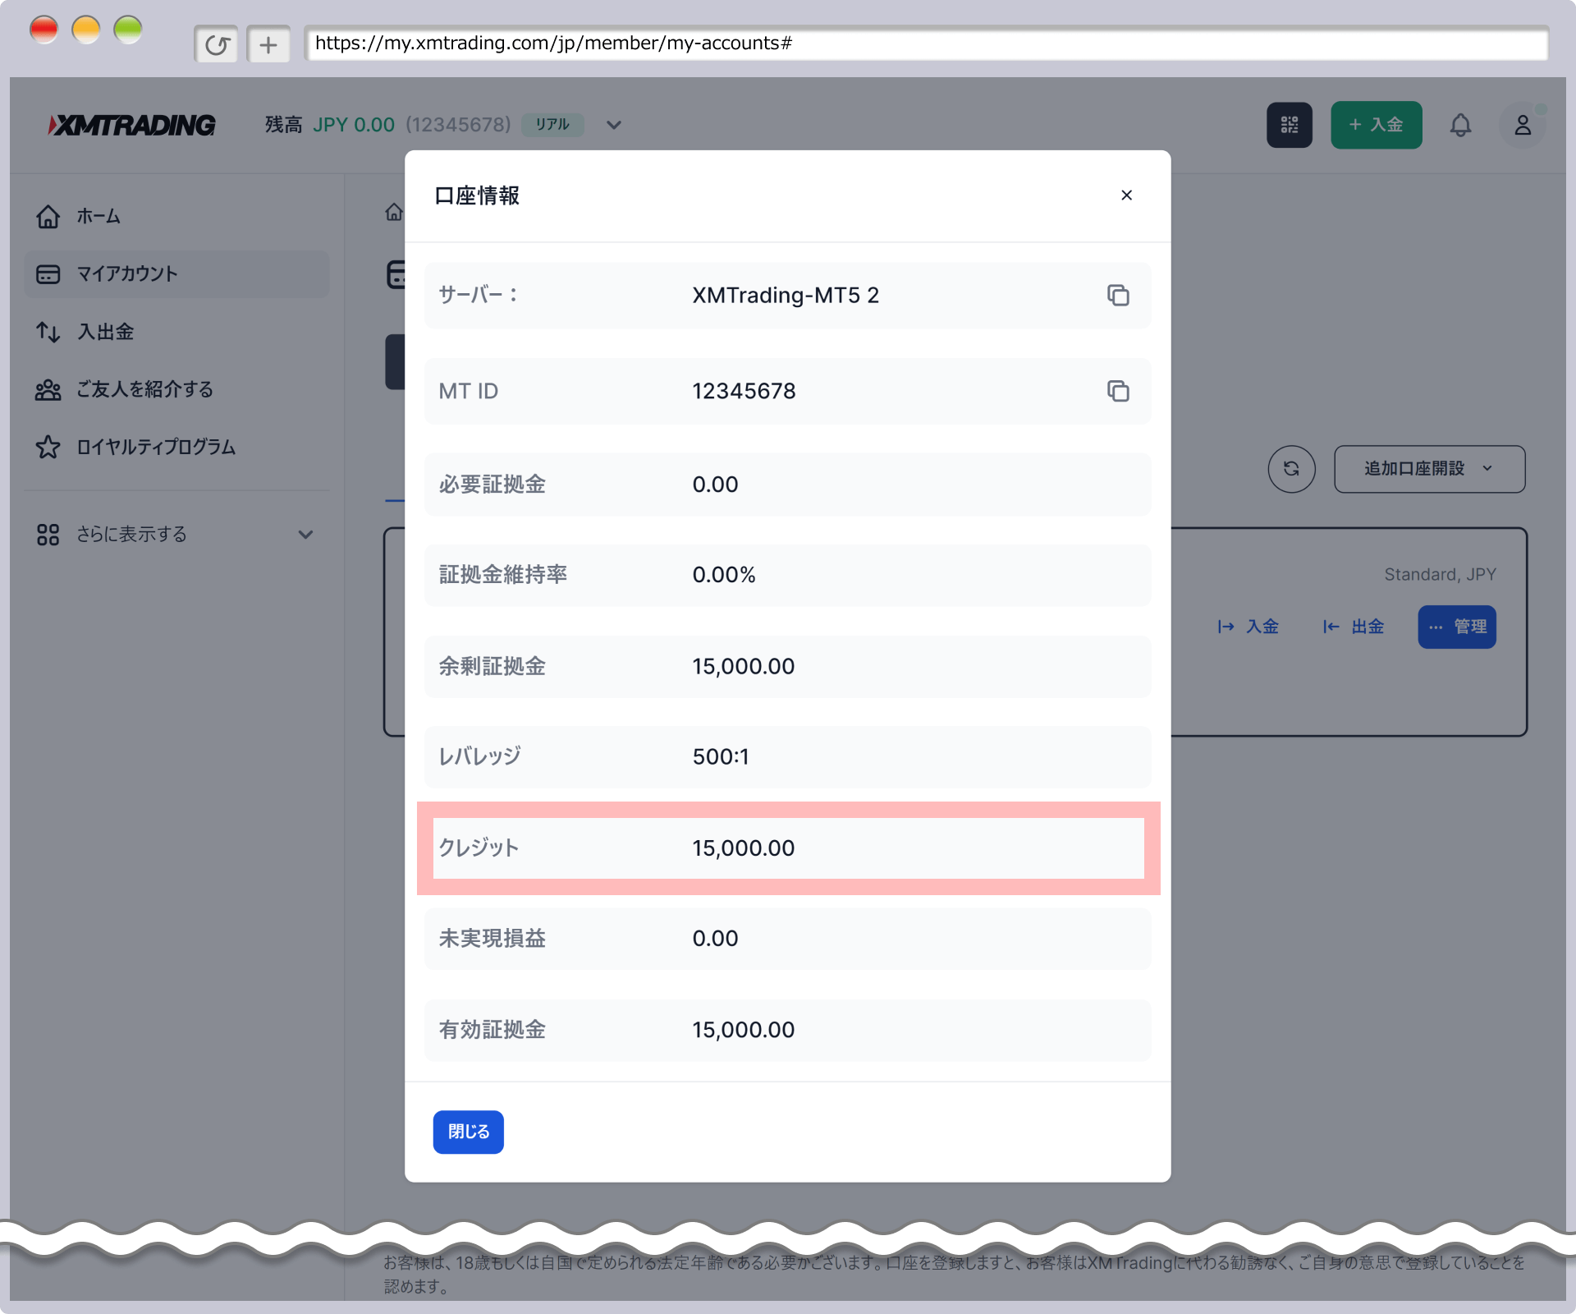Image resolution: width=1576 pixels, height=1314 pixels.
Task: Click the 余剰証拠金 label
Action: coord(492,666)
